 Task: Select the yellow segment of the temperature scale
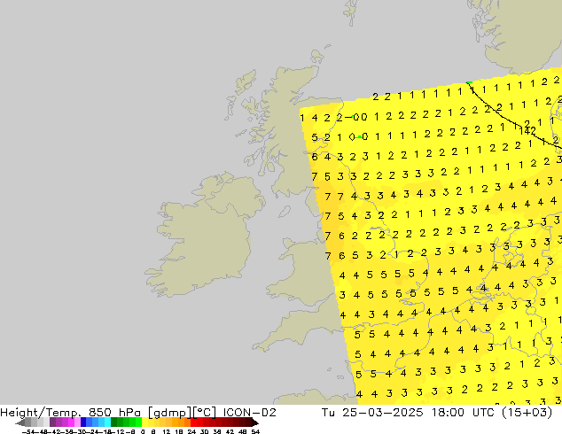pyautogui.click(x=144, y=422)
